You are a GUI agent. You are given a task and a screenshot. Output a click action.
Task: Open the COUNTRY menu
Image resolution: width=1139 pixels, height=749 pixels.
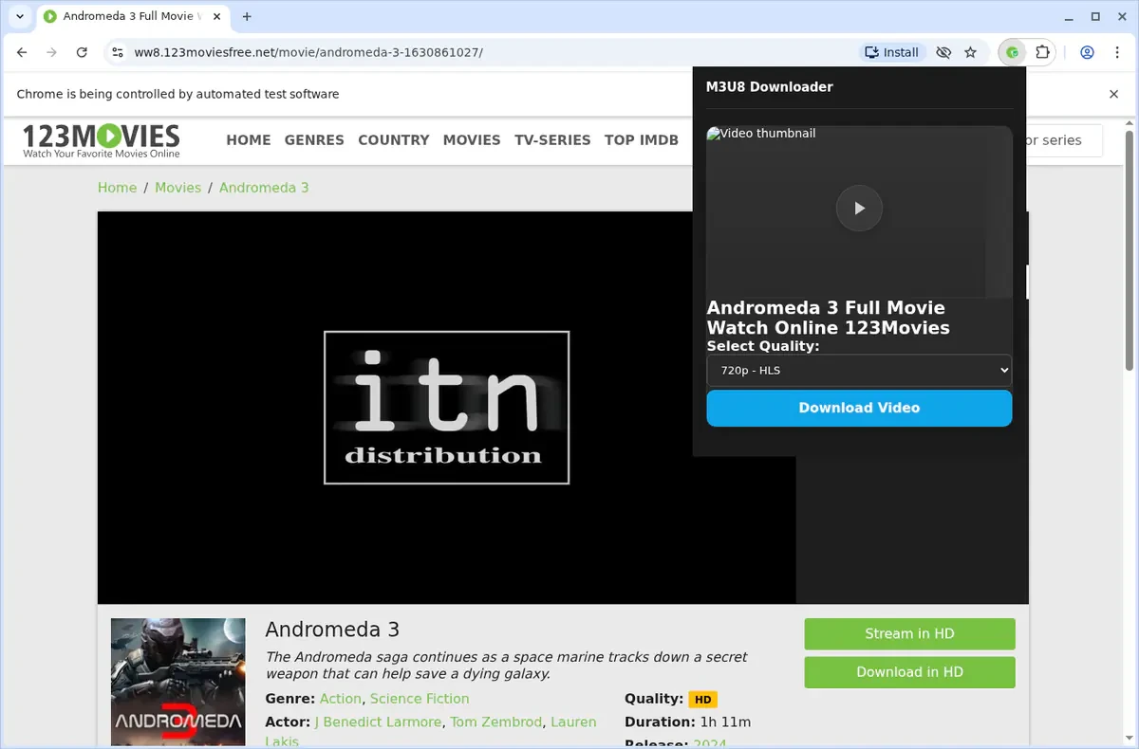(394, 140)
